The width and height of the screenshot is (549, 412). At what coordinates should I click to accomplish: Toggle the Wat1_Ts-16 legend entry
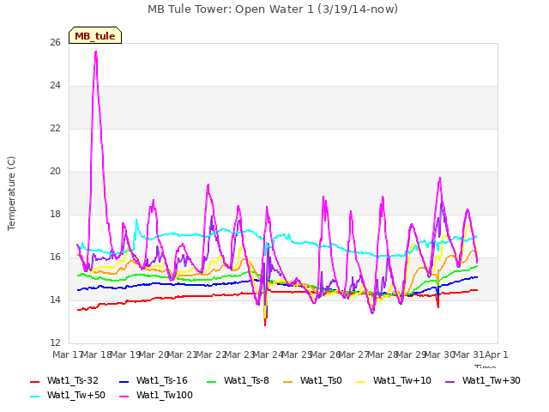(154, 380)
